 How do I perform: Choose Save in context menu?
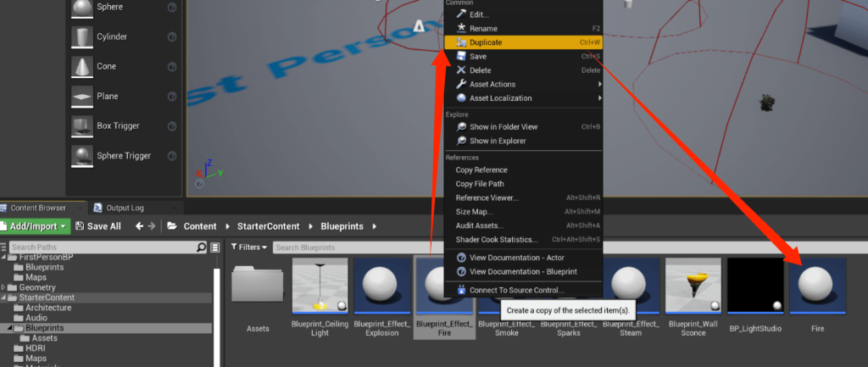point(523,57)
